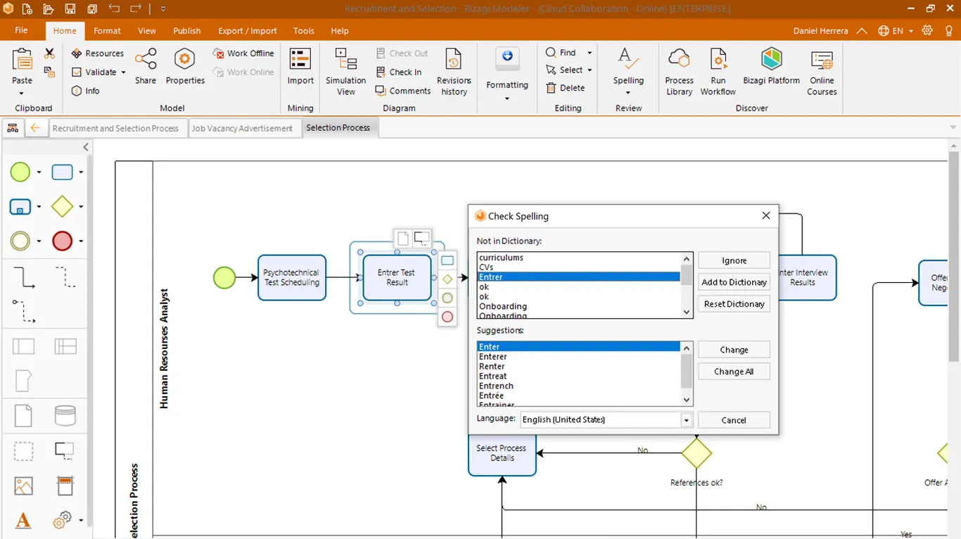Screen dimensions: 961x539
Task: Expand the Language combo box
Action: pos(686,420)
